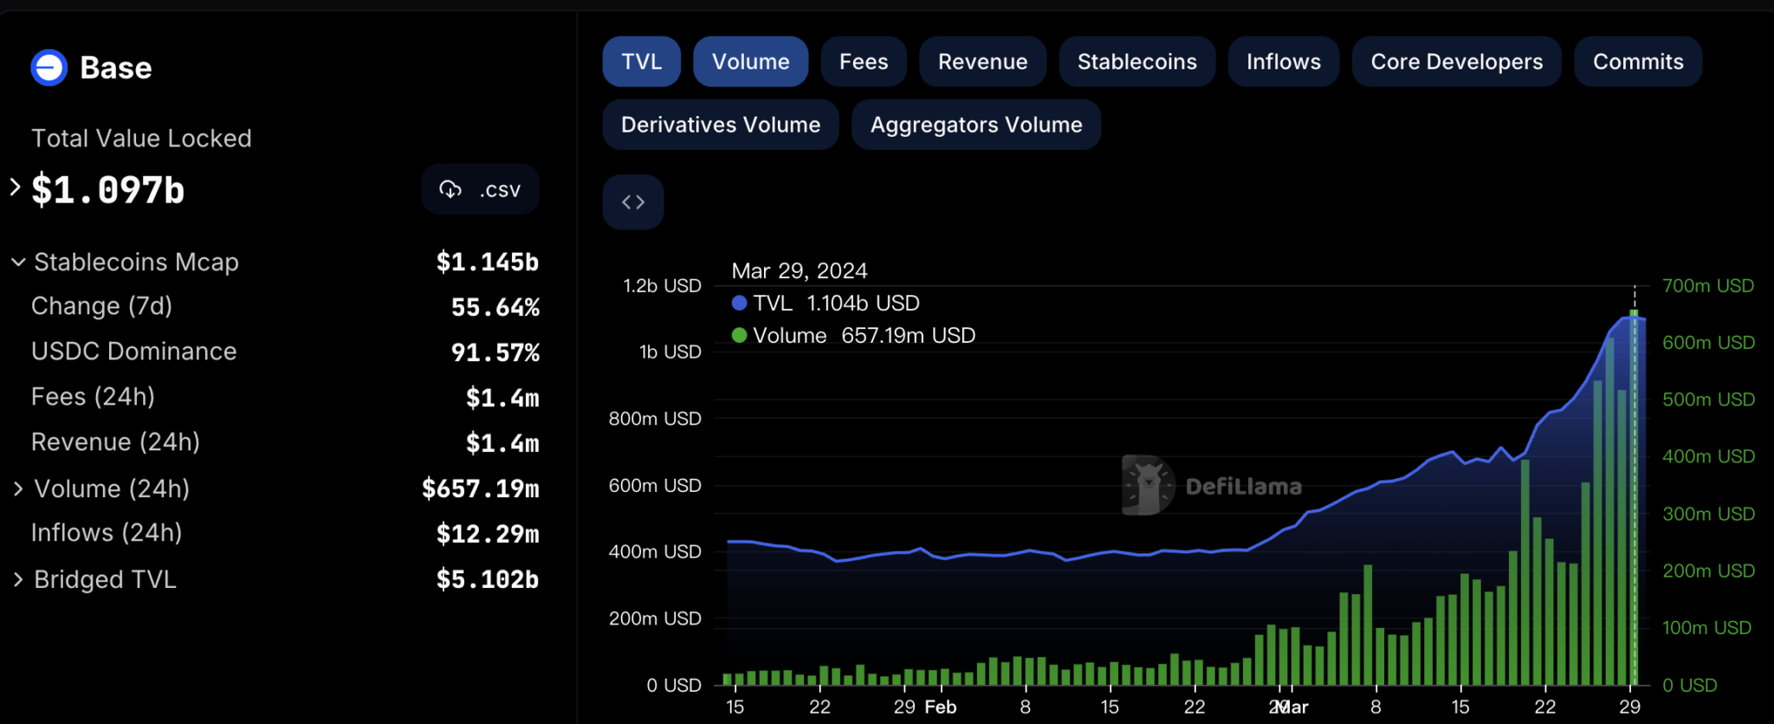Expand the Total Value Locked breakdown chevron
Viewport: 1774px width, 724px height.
(15, 186)
